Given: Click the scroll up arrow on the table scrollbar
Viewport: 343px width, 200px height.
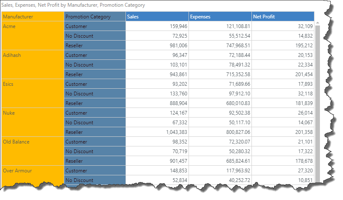Looking at the screenshot, I should [x=317, y=23].
